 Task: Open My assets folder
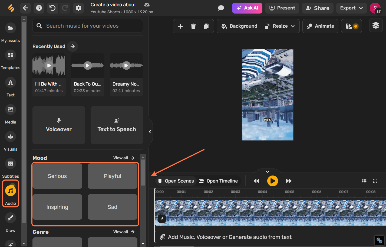(x=11, y=33)
